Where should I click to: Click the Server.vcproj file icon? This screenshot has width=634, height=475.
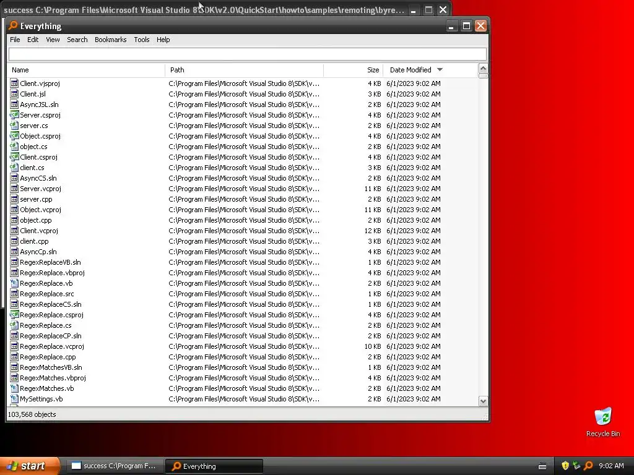[14, 188]
